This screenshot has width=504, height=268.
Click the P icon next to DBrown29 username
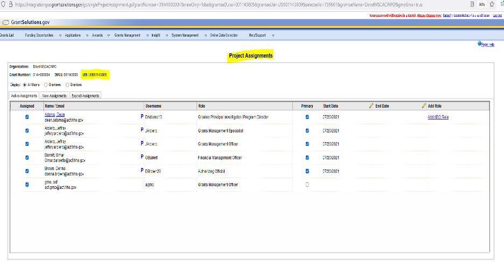142,171
